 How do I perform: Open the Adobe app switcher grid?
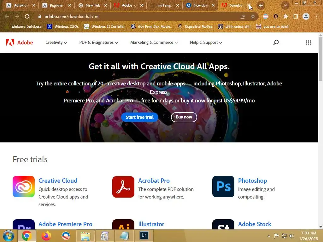point(308,43)
